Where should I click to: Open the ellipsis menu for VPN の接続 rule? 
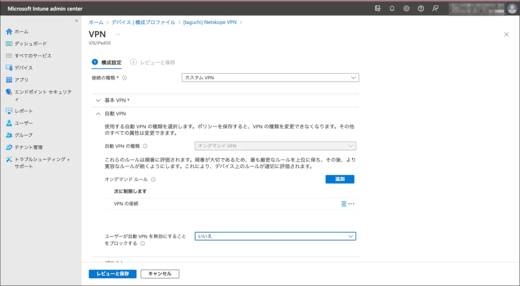coord(351,204)
